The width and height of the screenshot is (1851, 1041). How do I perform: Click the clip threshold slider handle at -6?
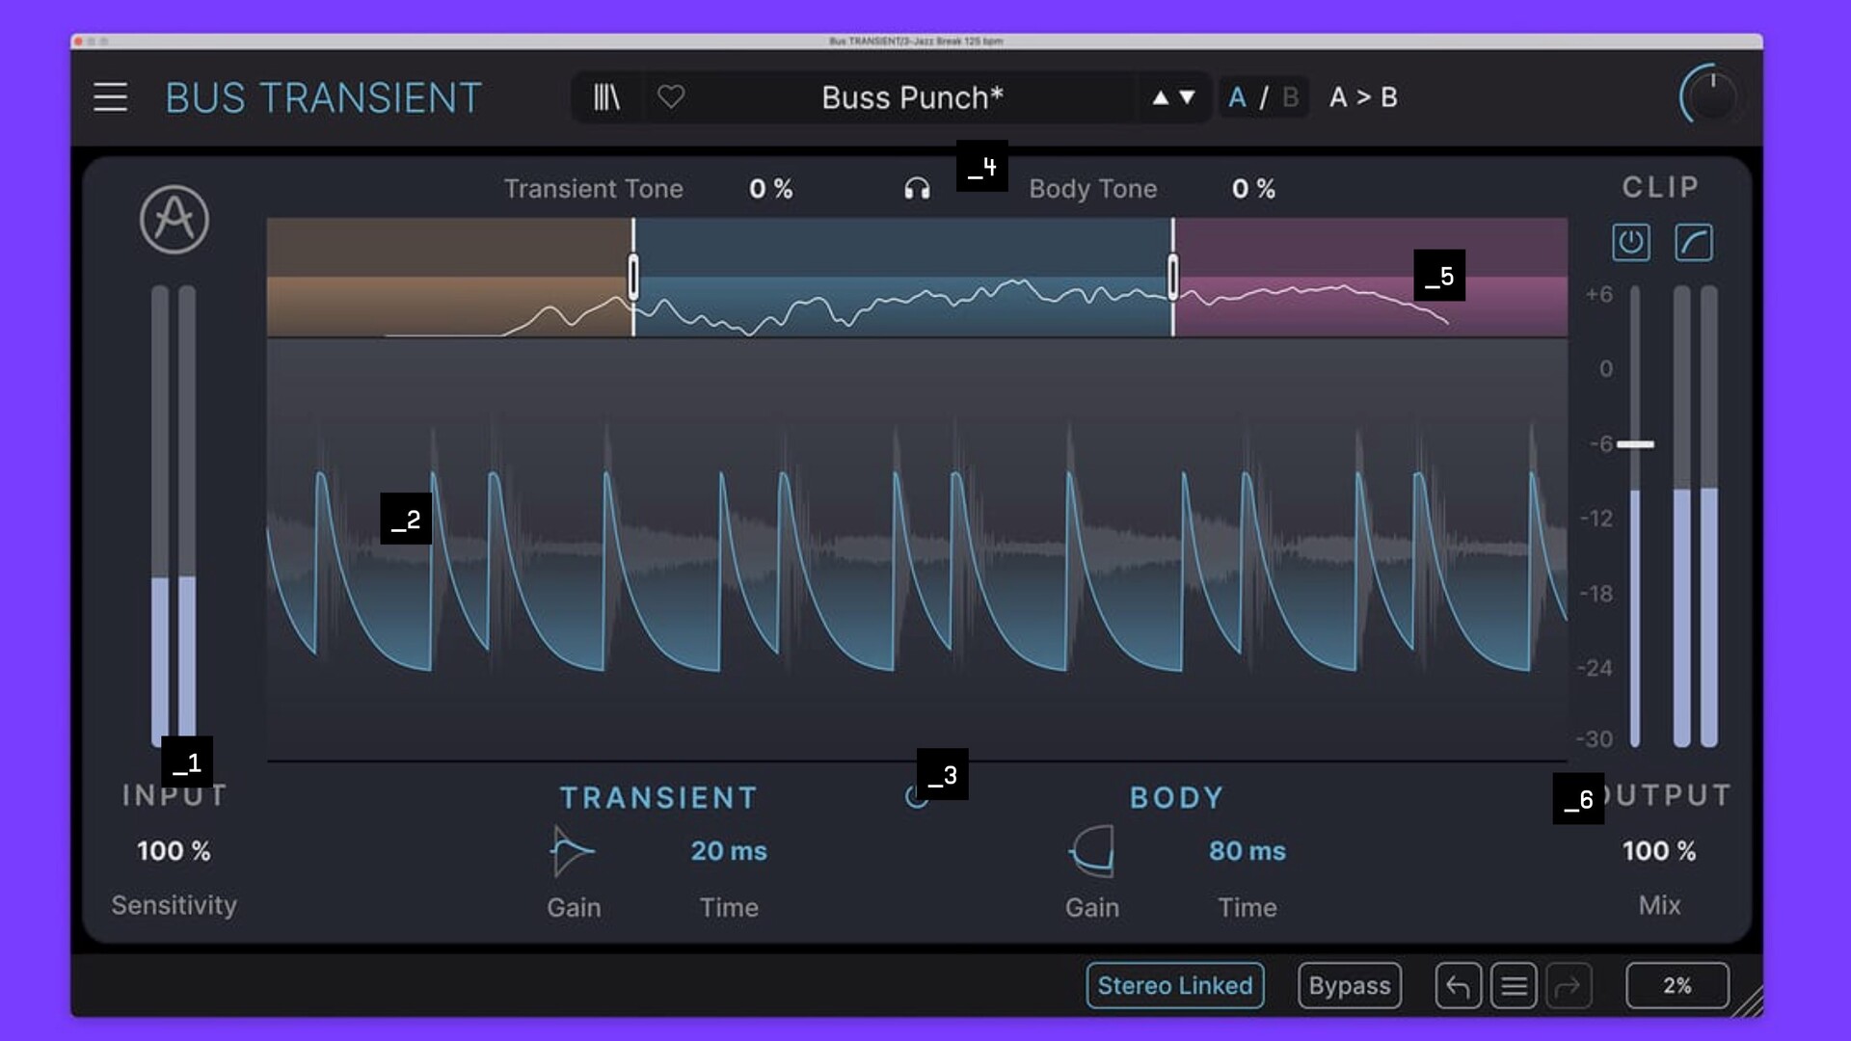pos(1635,444)
